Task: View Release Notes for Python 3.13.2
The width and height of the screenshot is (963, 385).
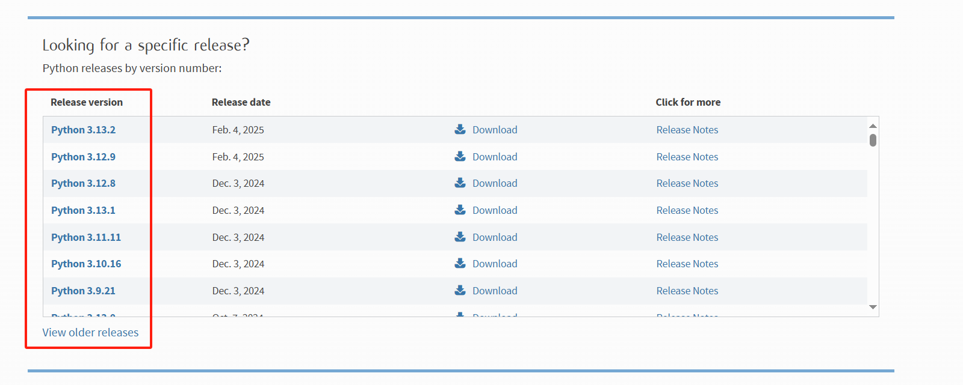Action: pos(687,130)
